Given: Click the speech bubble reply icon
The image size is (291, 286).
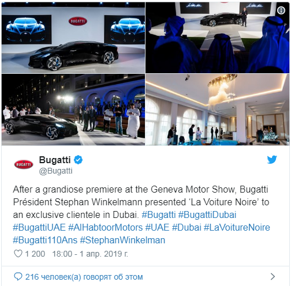Looking at the screenshot, I should pyautogui.click(x=18, y=277).
